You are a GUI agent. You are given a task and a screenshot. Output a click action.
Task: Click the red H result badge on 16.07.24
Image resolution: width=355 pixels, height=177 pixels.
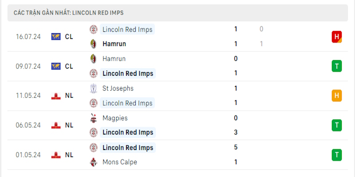[336, 37]
